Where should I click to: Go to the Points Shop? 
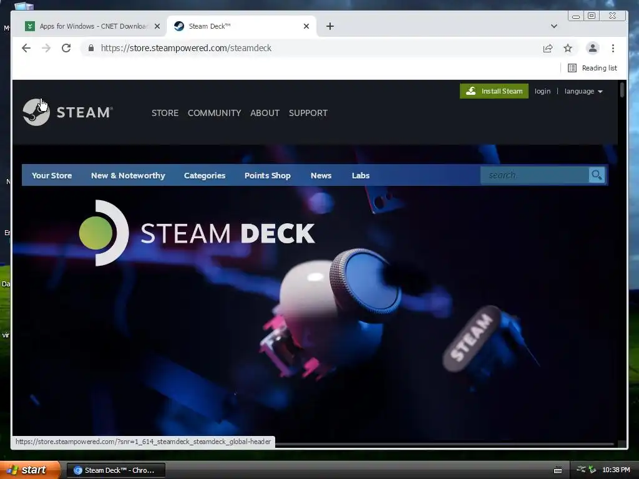pos(267,175)
